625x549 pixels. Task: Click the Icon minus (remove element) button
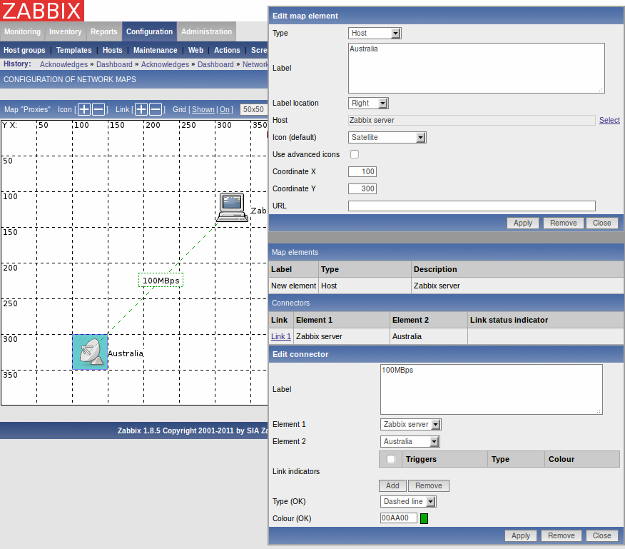pyautogui.click(x=98, y=109)
